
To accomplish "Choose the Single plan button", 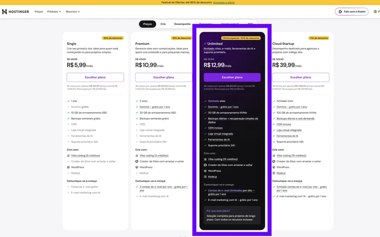I will [95, 77].
